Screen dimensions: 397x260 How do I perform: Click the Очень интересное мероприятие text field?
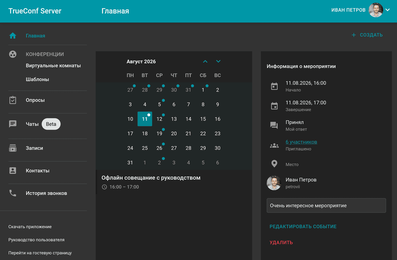[326, 205]
